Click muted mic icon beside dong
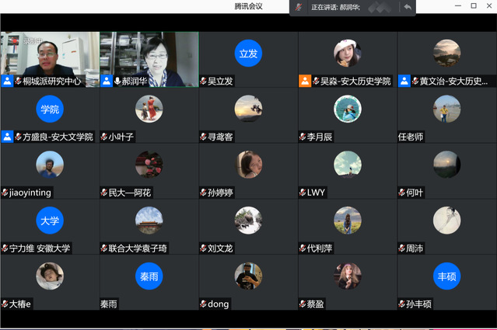The height and width of the screenshot is (330, 497). pyautogui.click(x=204, y=304)
